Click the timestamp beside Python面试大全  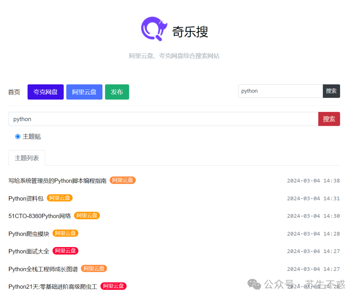point(313,251)
